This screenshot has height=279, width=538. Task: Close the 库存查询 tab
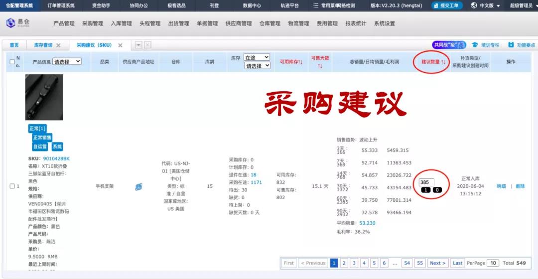click(x=58, y=45)
